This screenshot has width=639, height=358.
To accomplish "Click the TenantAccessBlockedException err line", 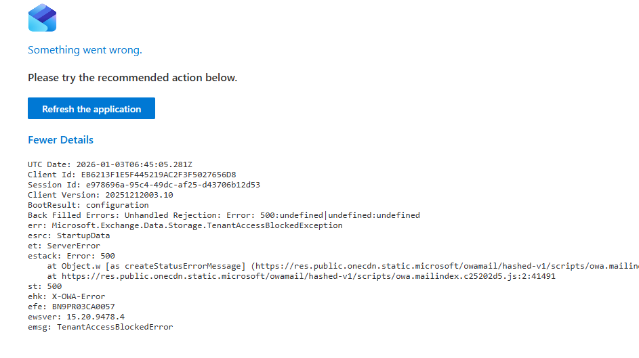I will [x=185, y=225].
